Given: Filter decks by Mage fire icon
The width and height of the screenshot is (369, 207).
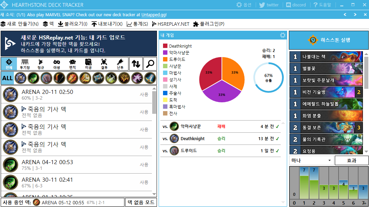Looking at the screenshot, I should point(72,78).
